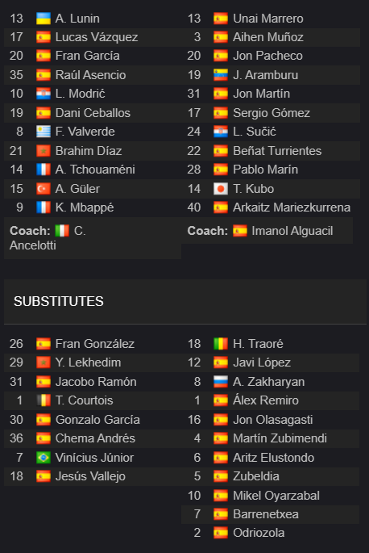The height and width of the screenshot is (553, 369).
Task: Open Martín Zubimendi player page
Action: click(280, 438)
